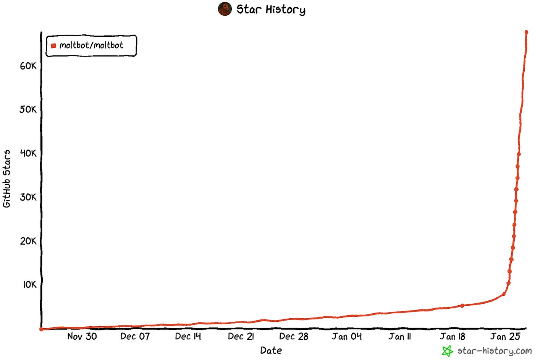
Task: Click the 40K y-axis label
Action: (28, 153)
